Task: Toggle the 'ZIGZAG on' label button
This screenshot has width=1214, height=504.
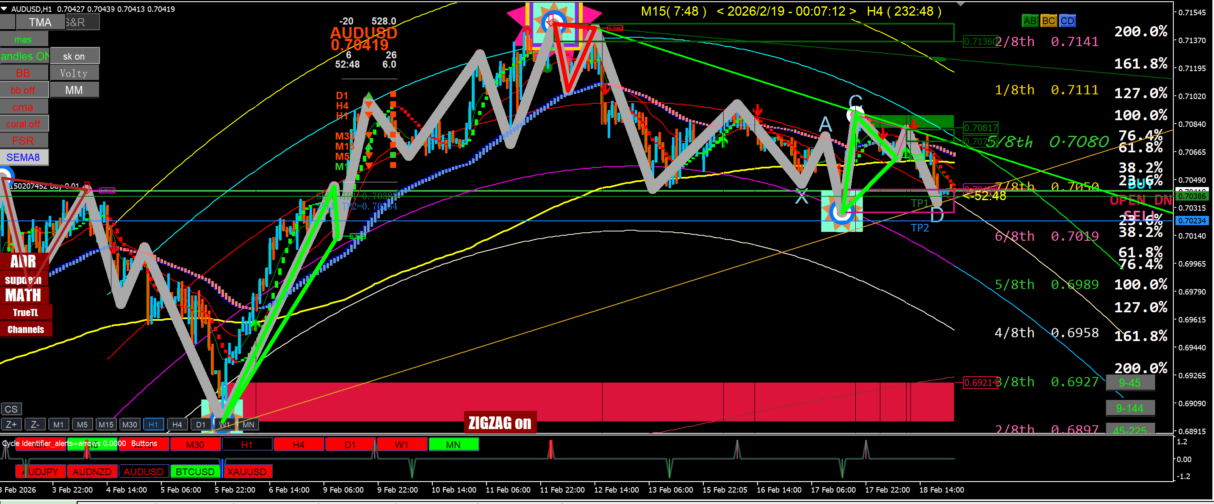Action: click(500, 422)
